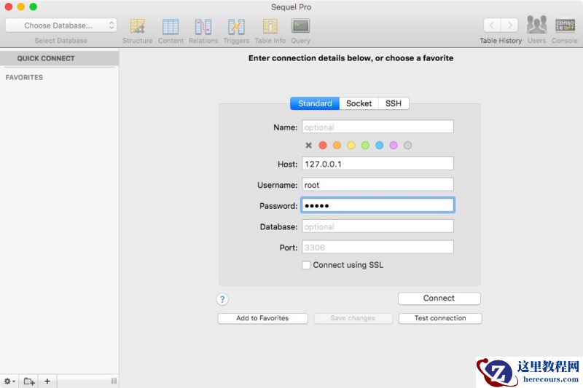Go forward in Table History
The height and width of the screenshot is (388, 583).
point(509,25)
